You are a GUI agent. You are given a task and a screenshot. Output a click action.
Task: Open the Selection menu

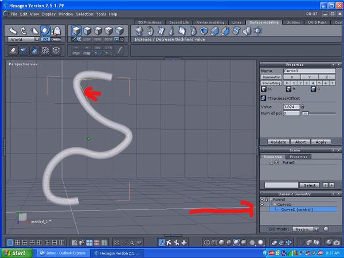(x=84, y=14)
